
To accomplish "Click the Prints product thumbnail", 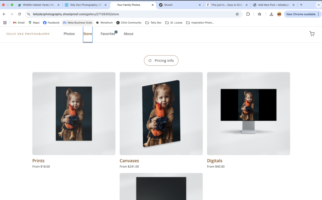I will (x=74, y=113).
